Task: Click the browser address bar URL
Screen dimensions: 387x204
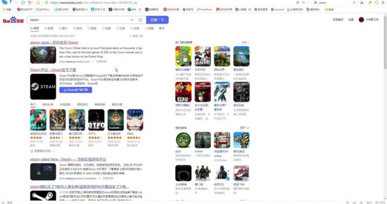Action: 94,3
